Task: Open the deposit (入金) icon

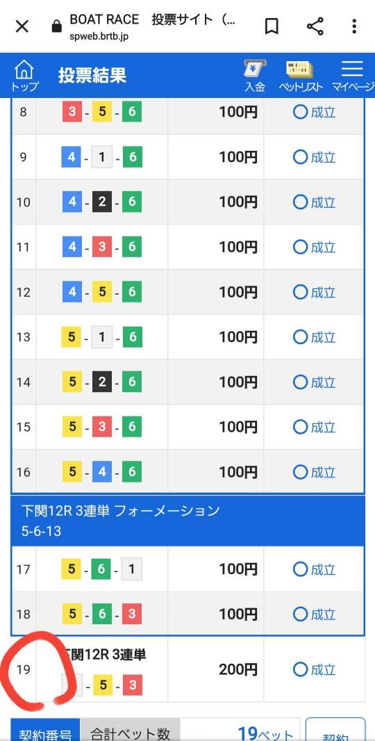Action: point(255,76)
